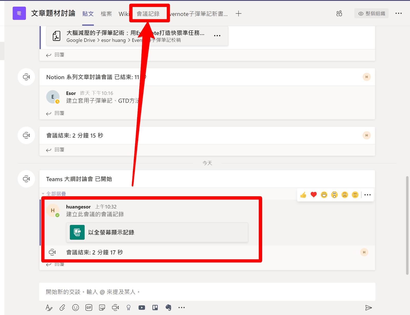The width and height of the screenshot is (410, 315).
Task: Click Esor's avatar in the Notion meeting
Action: tap(53, 97)
